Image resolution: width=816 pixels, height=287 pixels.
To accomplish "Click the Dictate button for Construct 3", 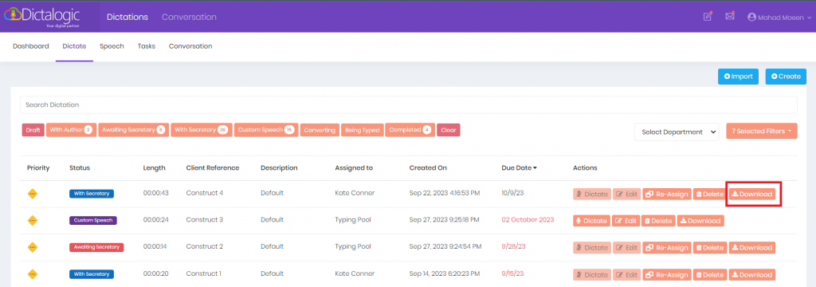I will (591, 221).
